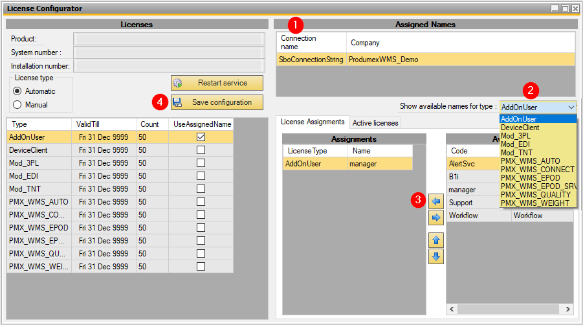
Task: Click the blue left arrow assign button
Action: [x=435, y=203]
